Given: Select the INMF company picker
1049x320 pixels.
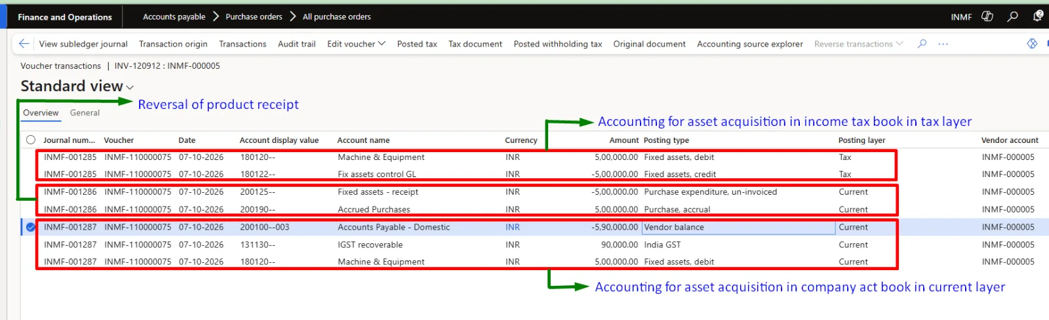Looking at the screenshot, I should 961,17.
